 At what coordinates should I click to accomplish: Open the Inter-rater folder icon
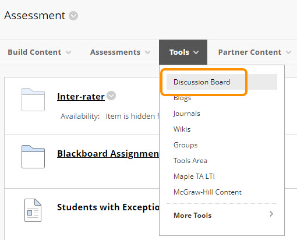(x=33, y=100)
